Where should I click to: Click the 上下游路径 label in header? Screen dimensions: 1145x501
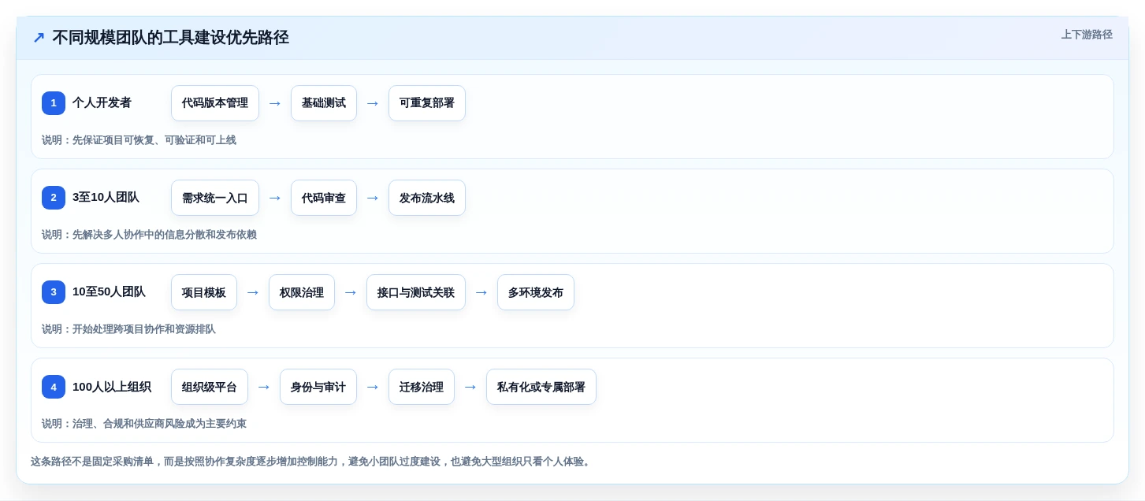click(1087, 35)
